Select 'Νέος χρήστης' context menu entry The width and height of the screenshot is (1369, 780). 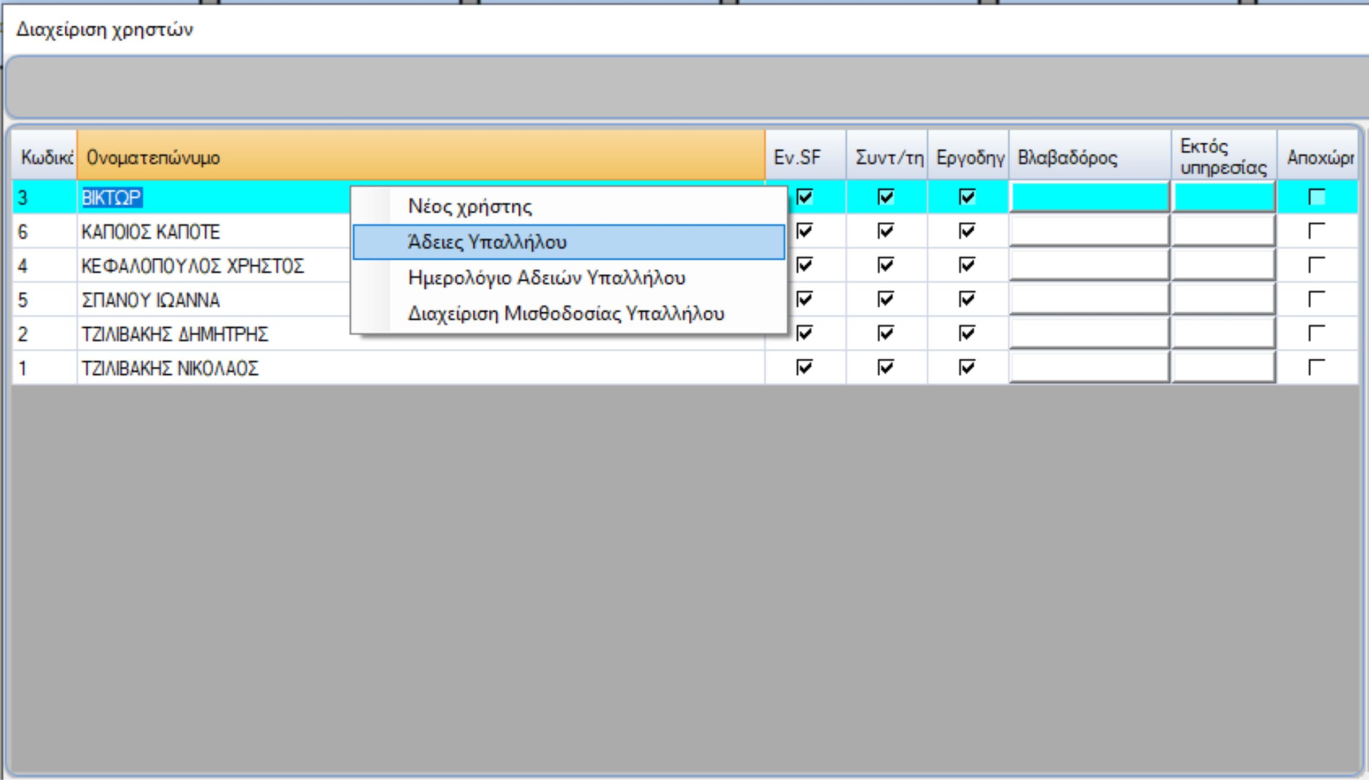[470, 206]
